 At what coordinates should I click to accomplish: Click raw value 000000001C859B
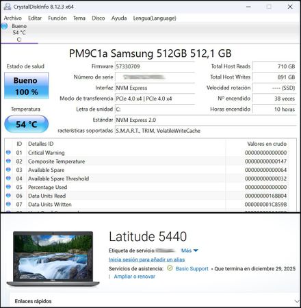(x=265, y=205)
